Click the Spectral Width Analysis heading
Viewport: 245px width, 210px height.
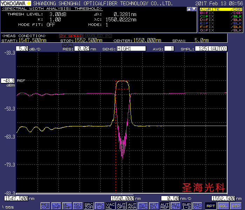(x=52, y=9)
